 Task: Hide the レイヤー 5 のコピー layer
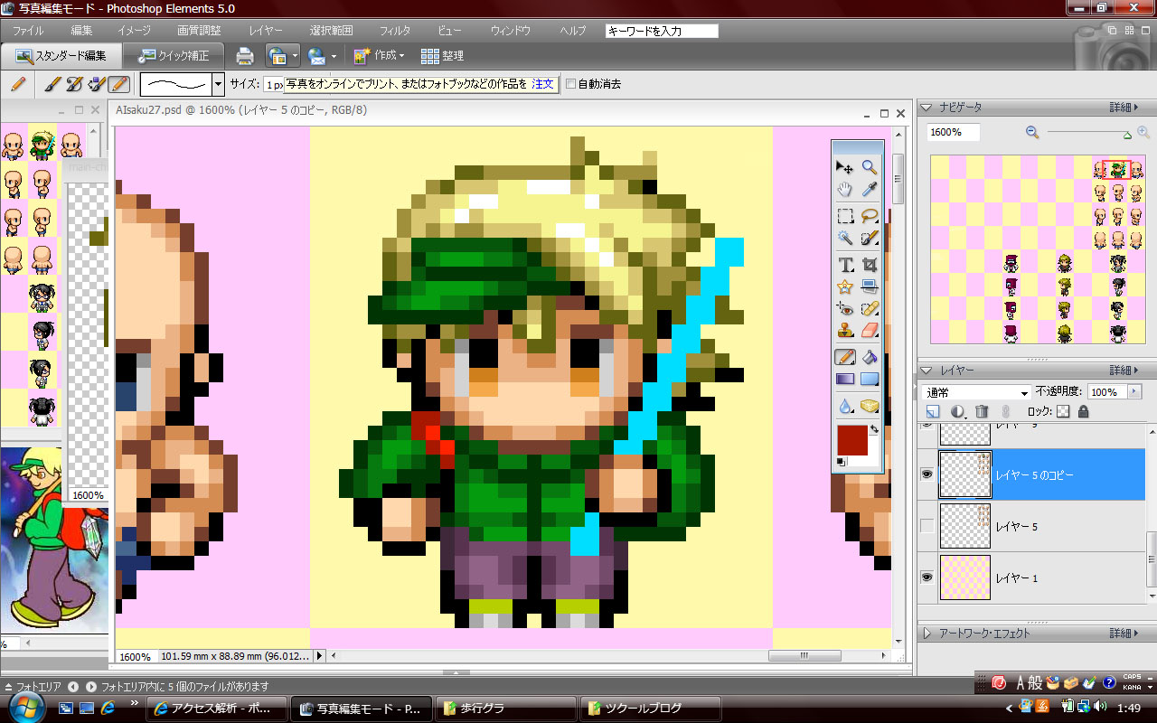click(x=927, y=474)
